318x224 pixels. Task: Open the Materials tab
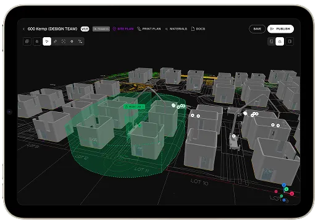(176, 29)
